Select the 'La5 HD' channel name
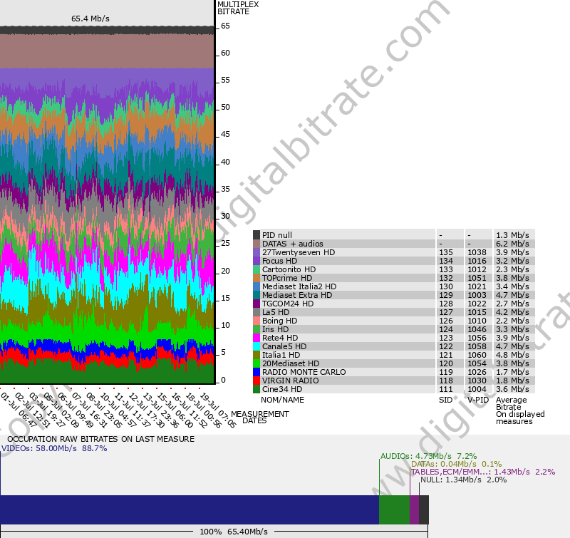The image size is (570, 538). [x=276, y=312]
